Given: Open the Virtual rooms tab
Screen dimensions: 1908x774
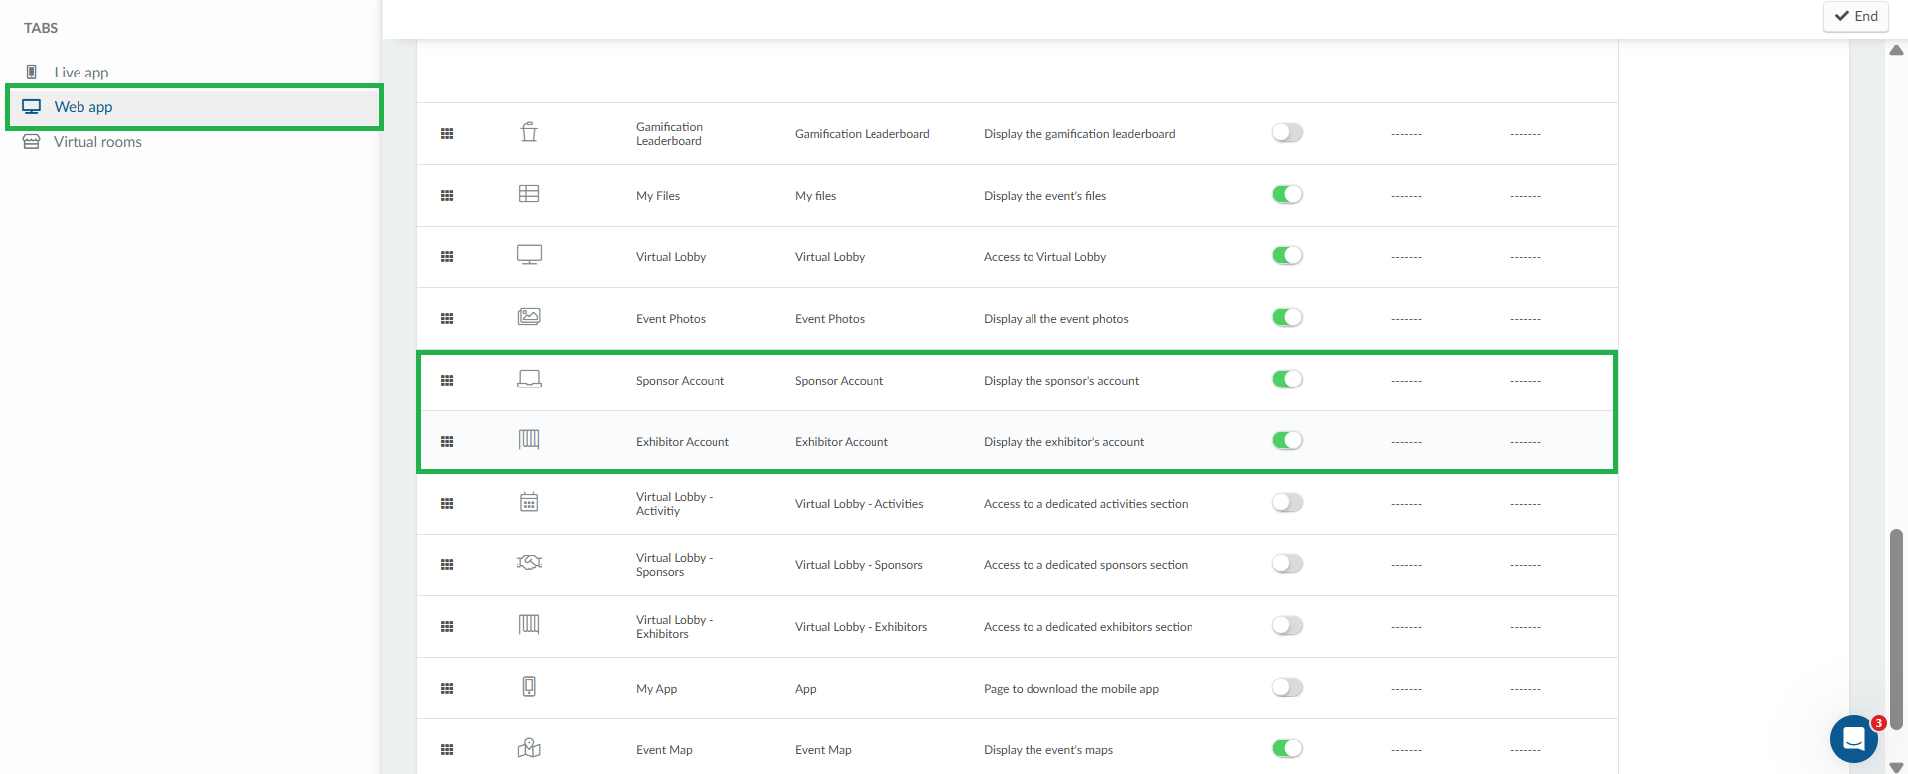Looking at the screenshot, I should 96,142.
